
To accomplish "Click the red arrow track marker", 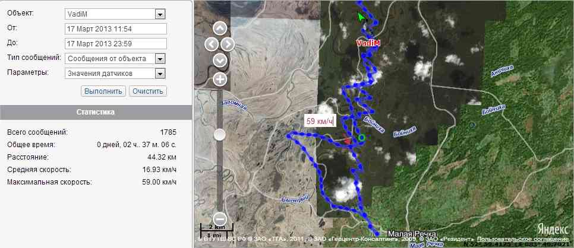I will point(347,139).
